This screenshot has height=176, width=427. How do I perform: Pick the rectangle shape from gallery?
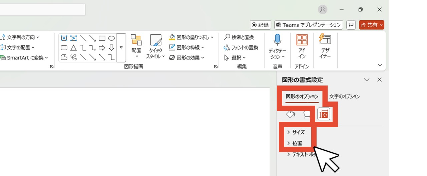coord(102,38)
